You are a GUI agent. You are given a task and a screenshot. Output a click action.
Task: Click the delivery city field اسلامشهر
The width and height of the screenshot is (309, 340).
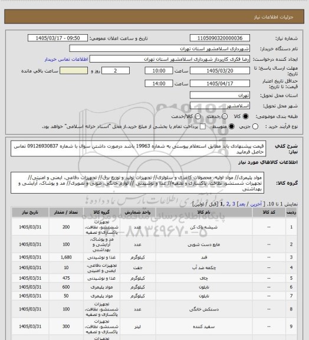point(220,106)
